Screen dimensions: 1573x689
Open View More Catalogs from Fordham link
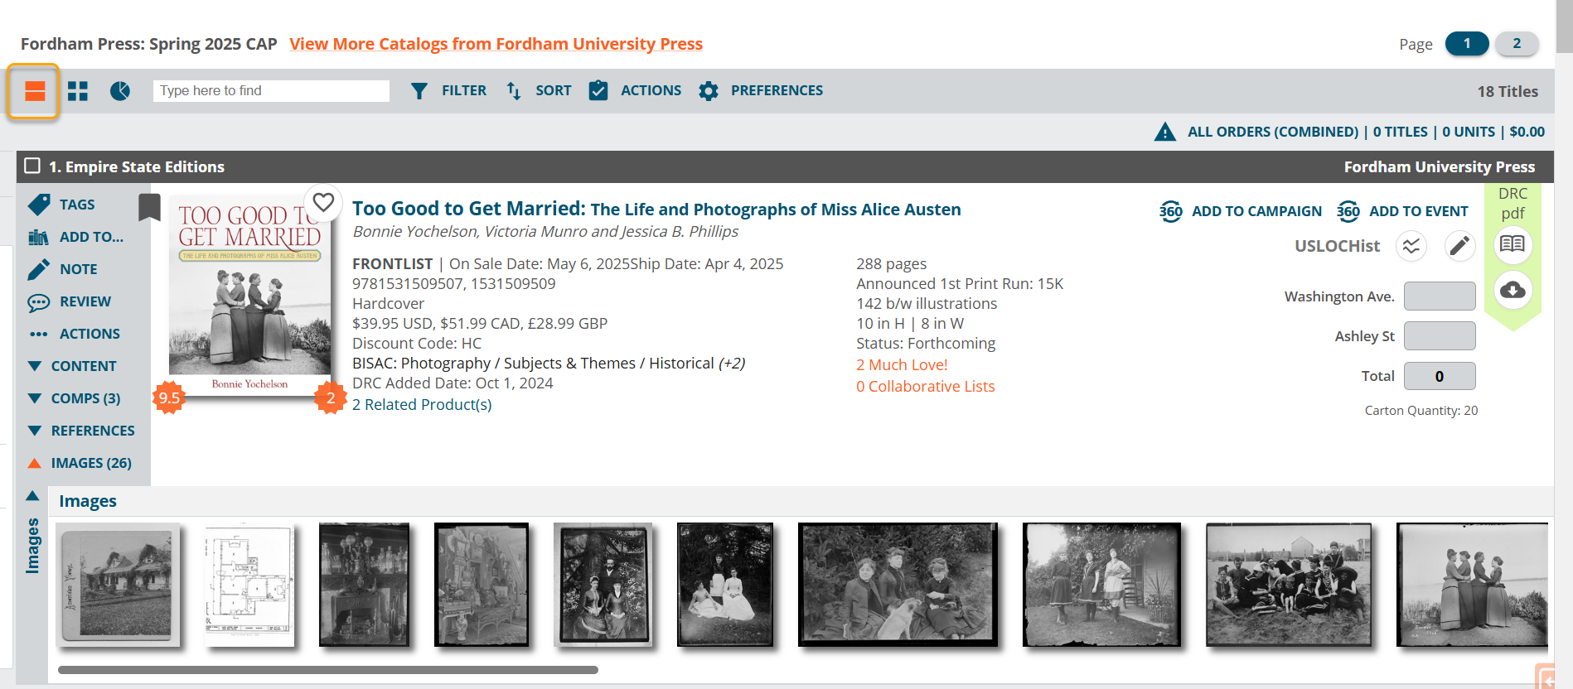click(x=496, y=44)
